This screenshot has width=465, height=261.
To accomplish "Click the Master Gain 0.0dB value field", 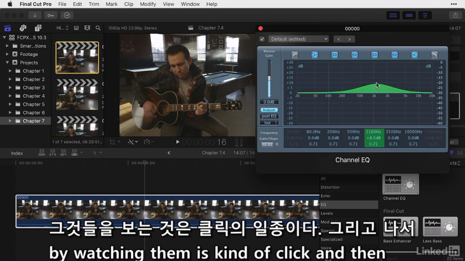I will click(x=269, y=102).
